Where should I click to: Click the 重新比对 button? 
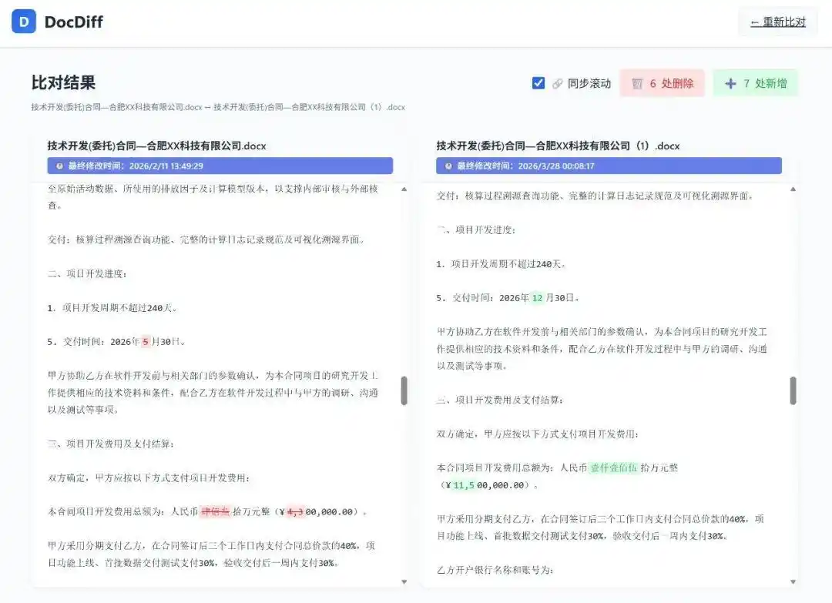777,22
